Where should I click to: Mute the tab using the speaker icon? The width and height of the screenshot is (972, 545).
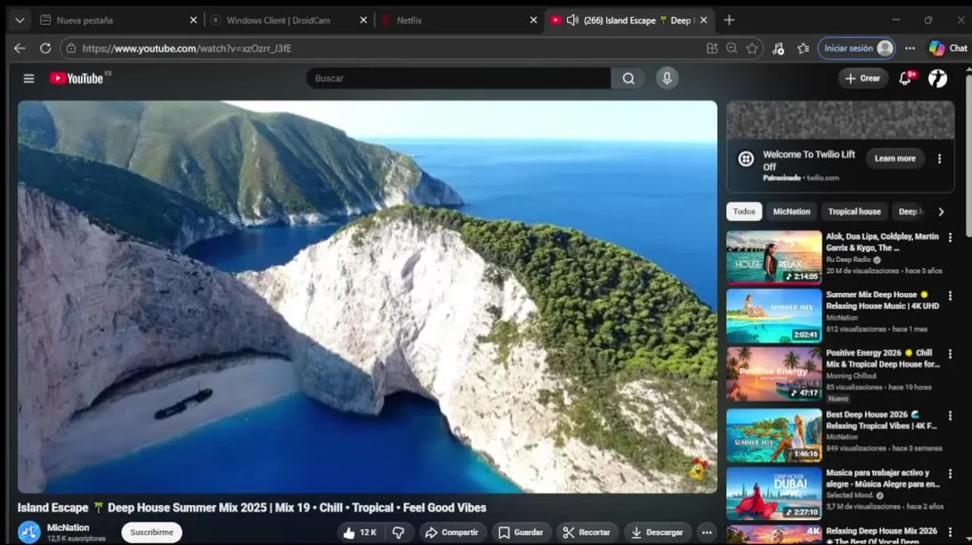[x=572, y=20]
